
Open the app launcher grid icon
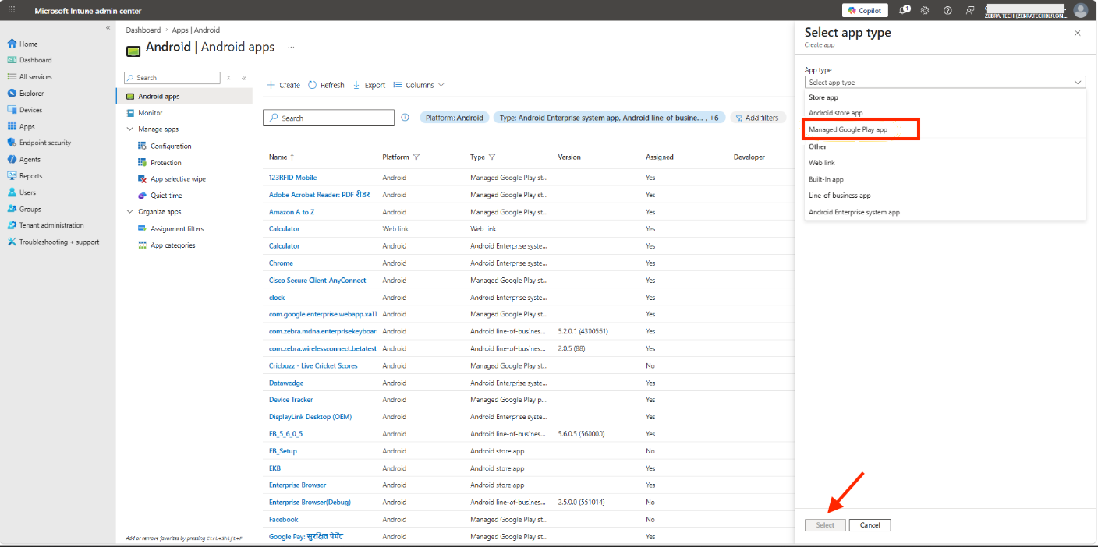tap(11, 10)
